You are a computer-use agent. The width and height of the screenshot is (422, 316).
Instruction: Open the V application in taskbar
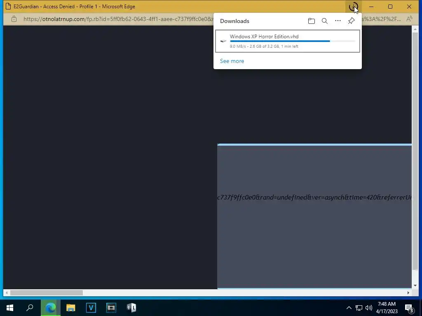point(91,308)
